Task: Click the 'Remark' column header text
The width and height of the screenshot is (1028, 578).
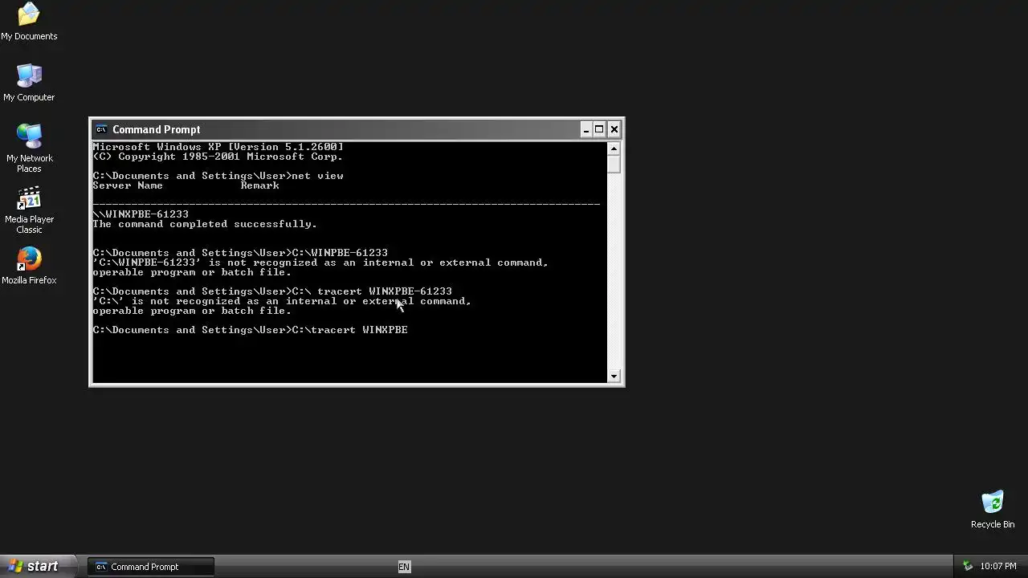Action: click(260, 185)
